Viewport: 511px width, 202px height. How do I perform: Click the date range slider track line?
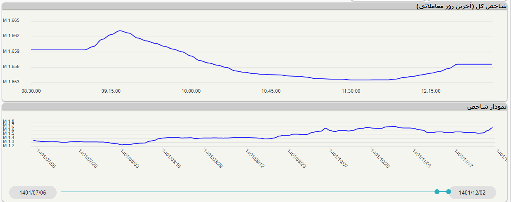point(248,192)
